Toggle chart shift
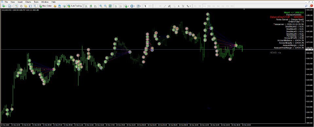Screen dimensions: 314x127 [x=120, y=6]
